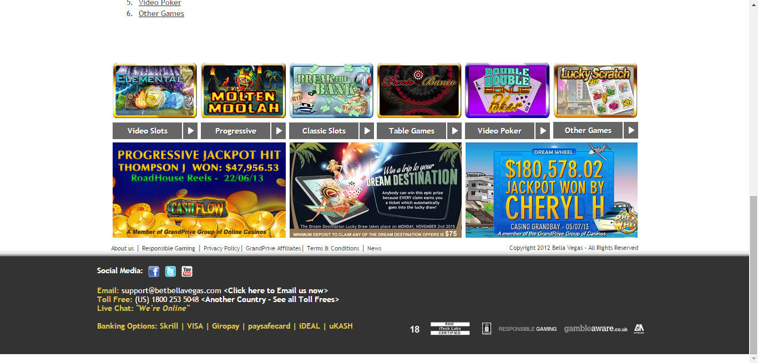Click 'Giropay' in Banking Options
The image size is (758, 363).
click(226, 326)
